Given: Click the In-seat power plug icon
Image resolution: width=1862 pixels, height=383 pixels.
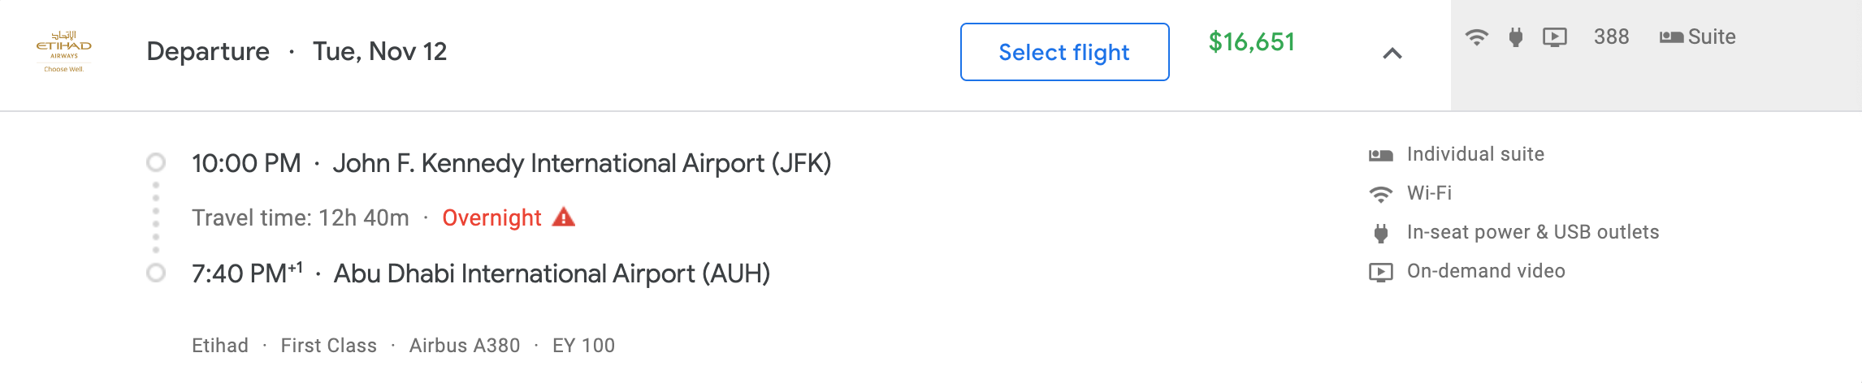Looking at the screenshot, I should point(1380,233).
